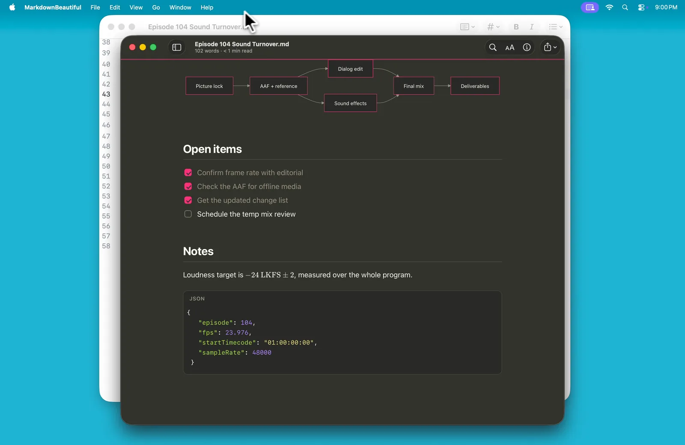Click the 9:00 PM clock
This screenshot has width=685, height=445.
click(x=666, y=7)
